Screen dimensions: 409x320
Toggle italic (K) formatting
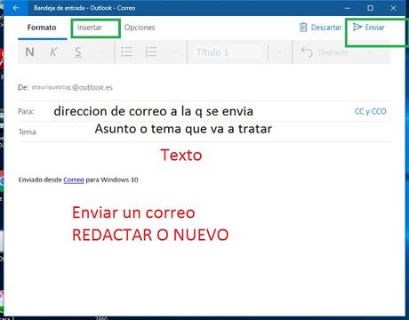[53, 52]
